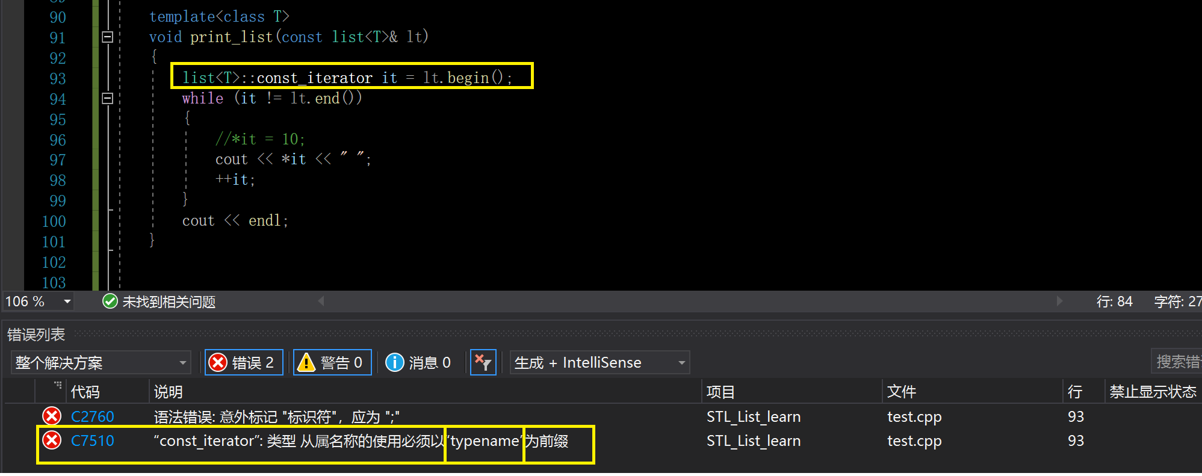
Task: Click line number 93 in the gutter
Action: (x=58, y=79)
